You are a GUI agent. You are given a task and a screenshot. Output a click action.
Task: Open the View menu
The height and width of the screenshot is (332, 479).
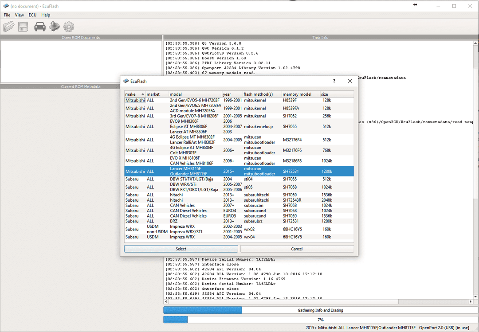19,15
